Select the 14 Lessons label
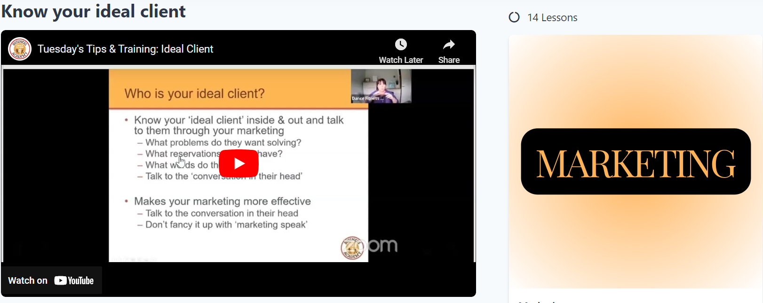Viewport: 763px width, 303px height. pyautogui.click(x=552, y=18)
